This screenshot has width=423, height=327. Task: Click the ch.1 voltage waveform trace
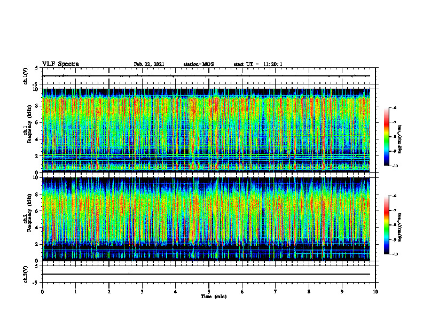pos(206,76)
